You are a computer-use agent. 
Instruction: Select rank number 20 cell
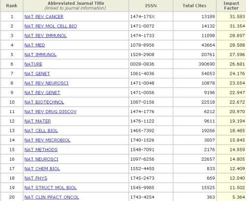pyautogui.click(x=12, y=197)
